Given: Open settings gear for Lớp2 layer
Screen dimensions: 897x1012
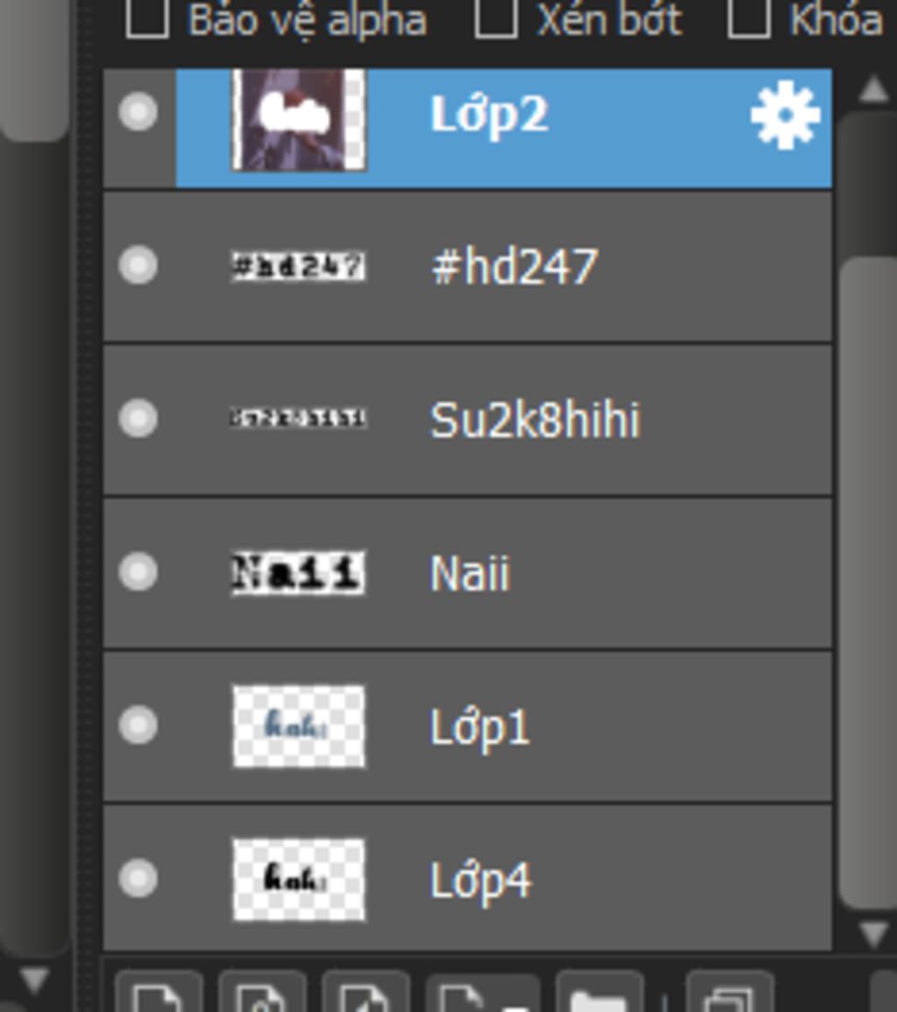Looking at the screenshot, I should click(786, 116).
